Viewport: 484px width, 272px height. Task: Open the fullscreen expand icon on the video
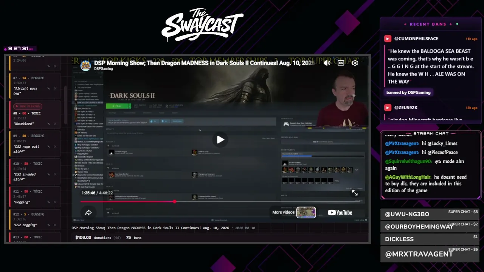coord(355,193)
